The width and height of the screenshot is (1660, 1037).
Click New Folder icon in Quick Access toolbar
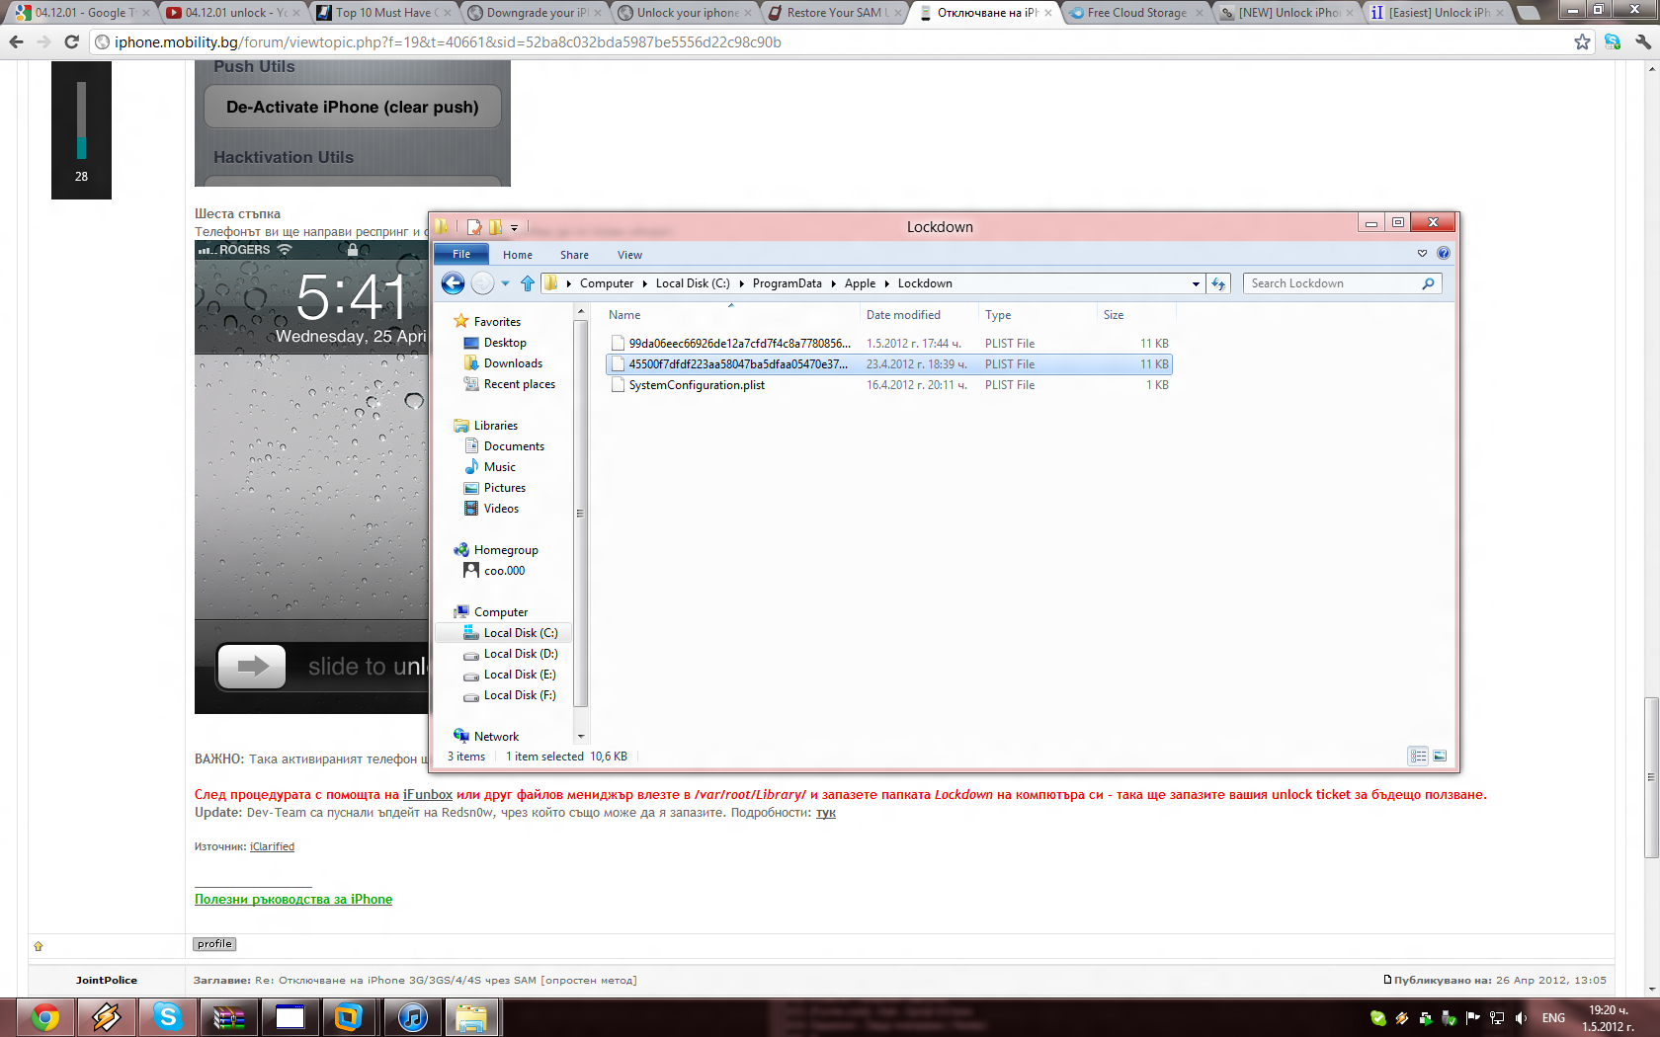[495, 226]
